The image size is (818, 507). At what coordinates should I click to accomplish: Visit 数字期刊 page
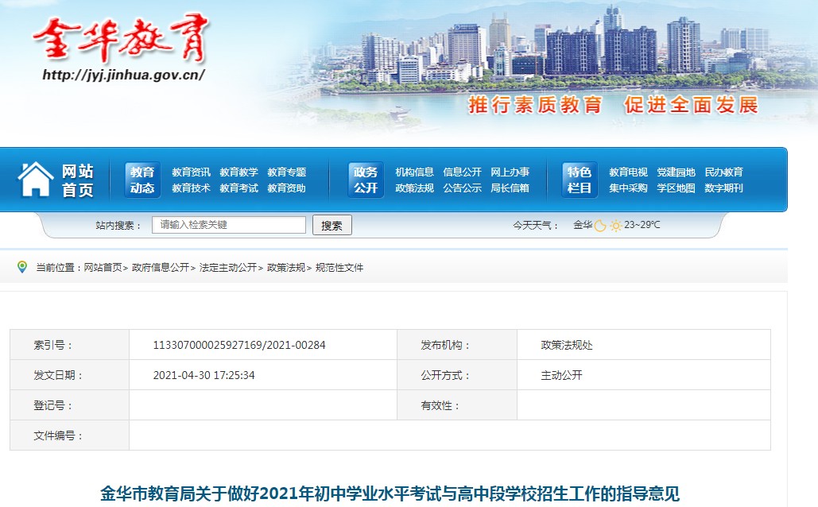723,188
